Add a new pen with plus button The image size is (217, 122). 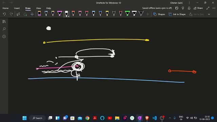point(148,14)
